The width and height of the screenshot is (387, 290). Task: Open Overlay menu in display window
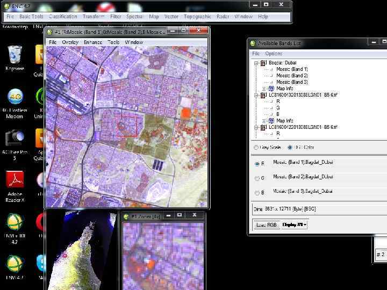pos(70,42)
